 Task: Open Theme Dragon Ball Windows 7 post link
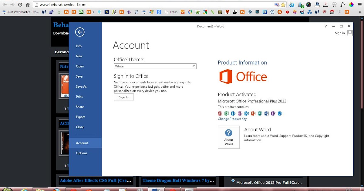[178, 181]
